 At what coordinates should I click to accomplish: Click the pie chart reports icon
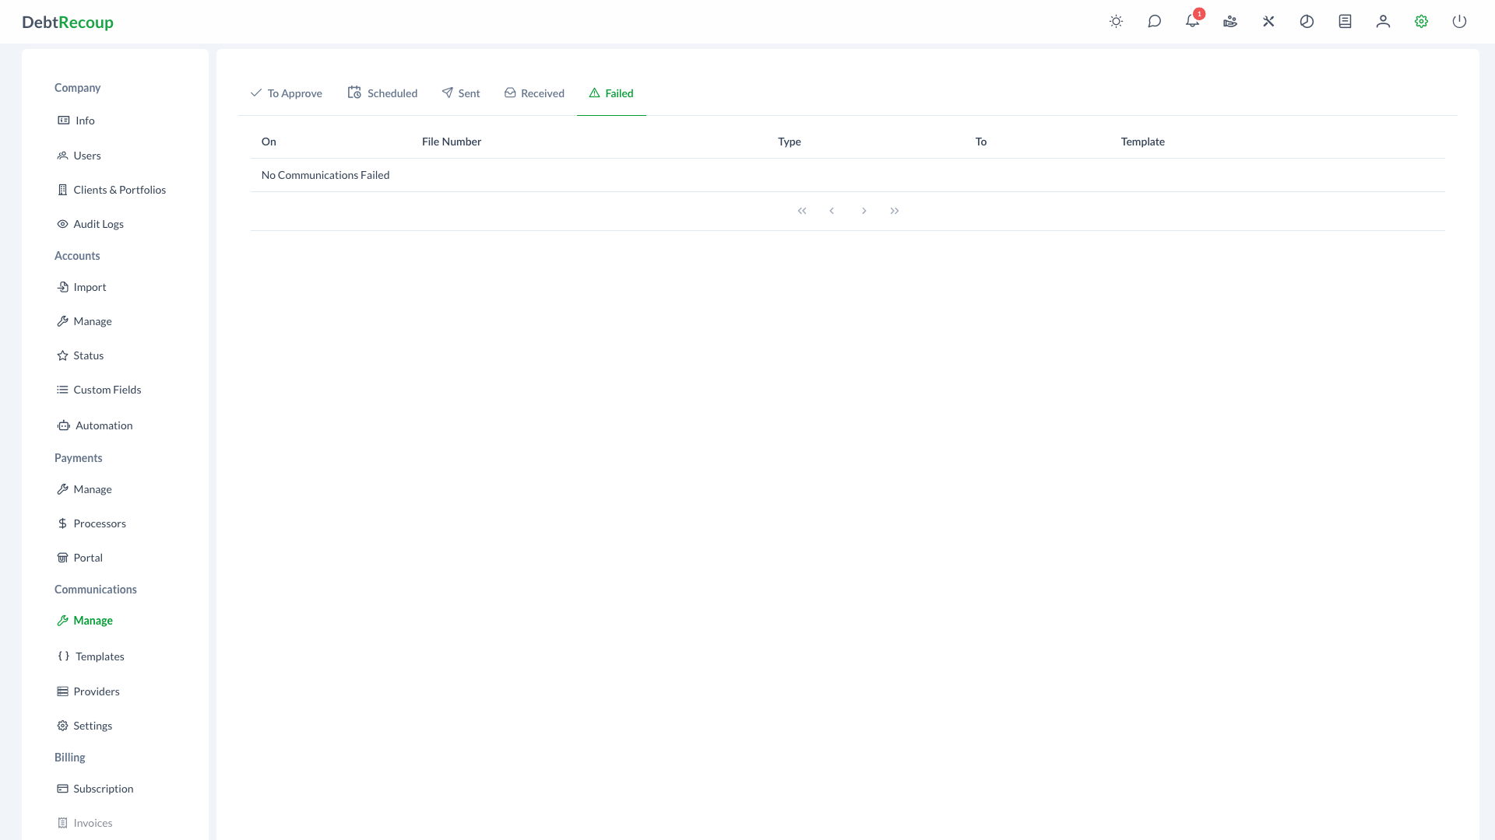(x=1307, y=22)
